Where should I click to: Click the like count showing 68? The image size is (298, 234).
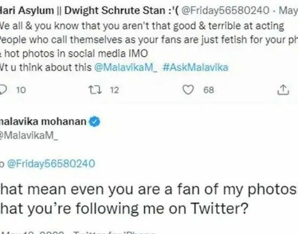[x=208, y=90]
